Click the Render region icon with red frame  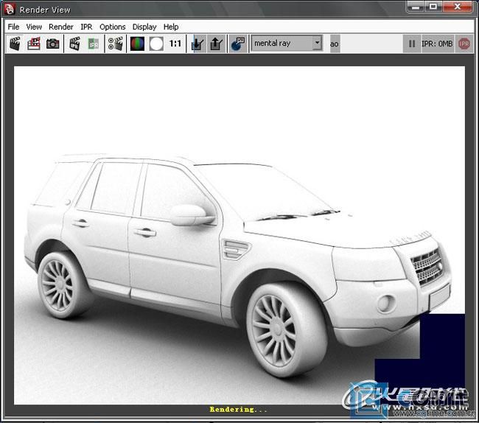pyautogui.click(x=34, y=43)
